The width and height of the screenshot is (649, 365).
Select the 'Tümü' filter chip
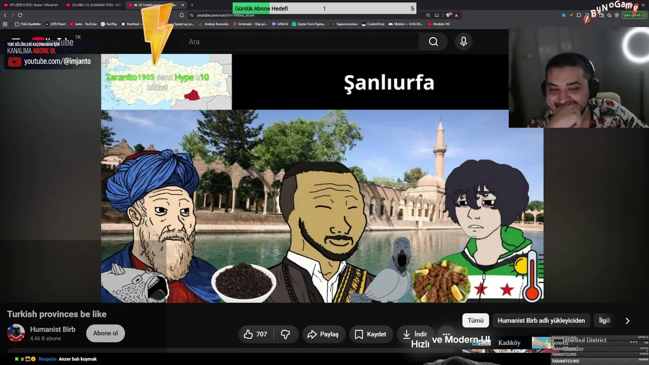pos(476,320)
